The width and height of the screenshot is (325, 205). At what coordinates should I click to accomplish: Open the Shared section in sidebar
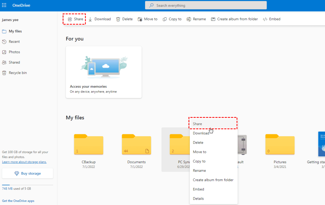click(x=14, y=62)
